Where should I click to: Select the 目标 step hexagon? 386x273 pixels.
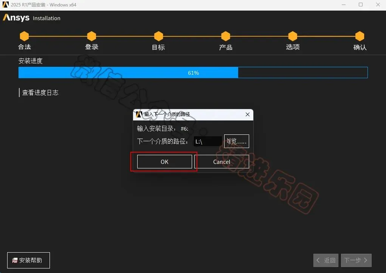(158, 36)
